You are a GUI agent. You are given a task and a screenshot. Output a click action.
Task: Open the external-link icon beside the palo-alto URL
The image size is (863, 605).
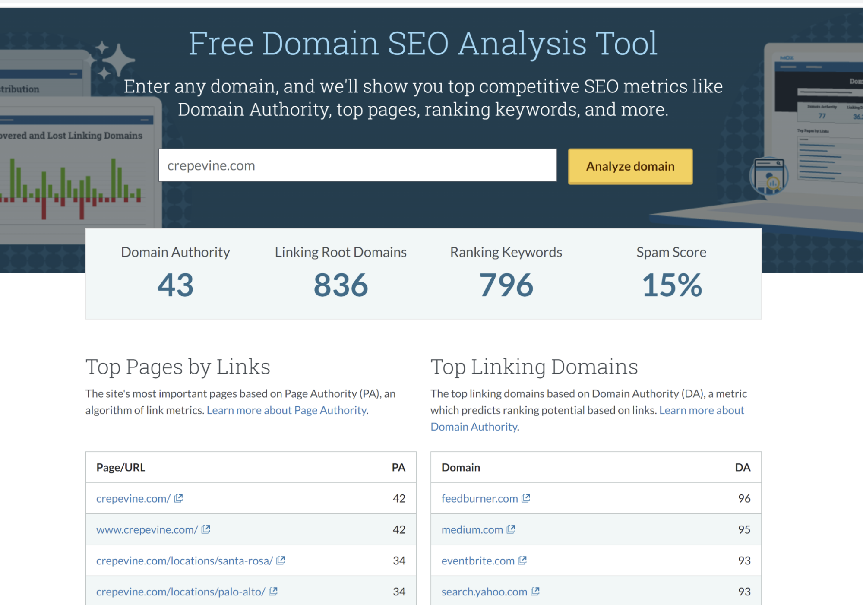click(x=273, y=592)
